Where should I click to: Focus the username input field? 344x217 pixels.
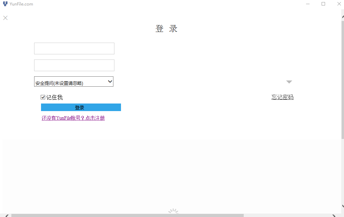74,48
